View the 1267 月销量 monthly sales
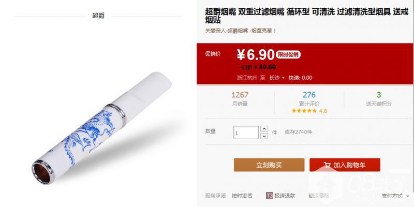414x207 pixels. click(240, 99)
